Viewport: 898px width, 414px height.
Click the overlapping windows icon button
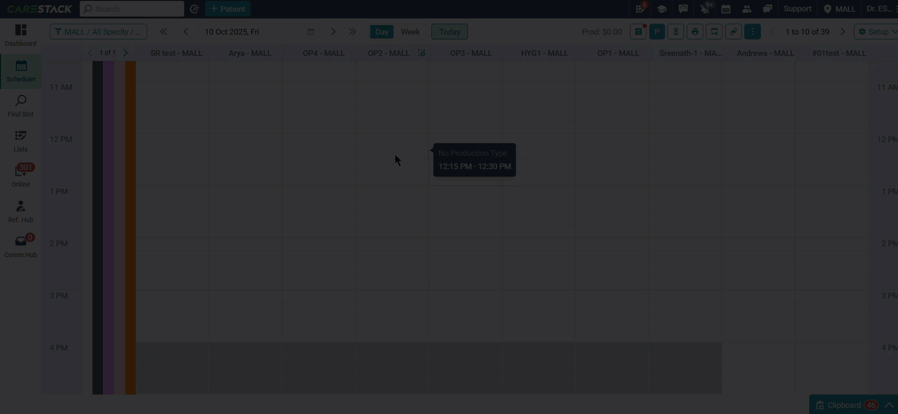[733, 32]
